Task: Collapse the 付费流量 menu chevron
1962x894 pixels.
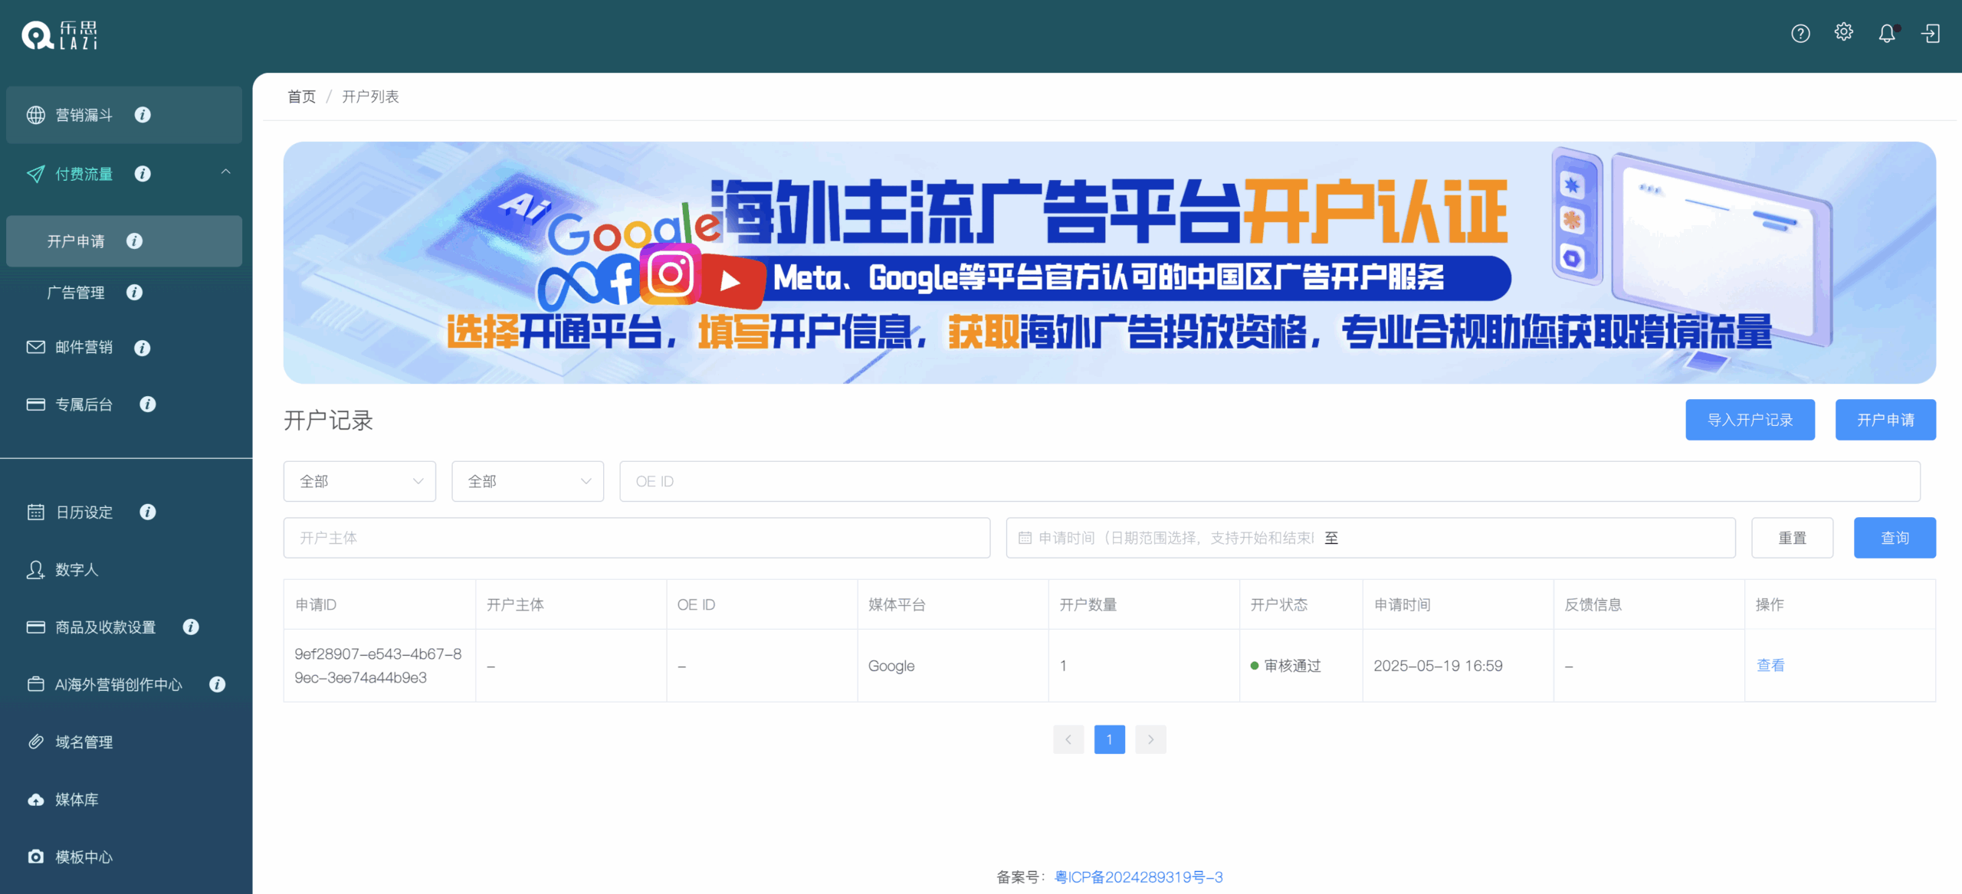Action: tap(226, 172)
